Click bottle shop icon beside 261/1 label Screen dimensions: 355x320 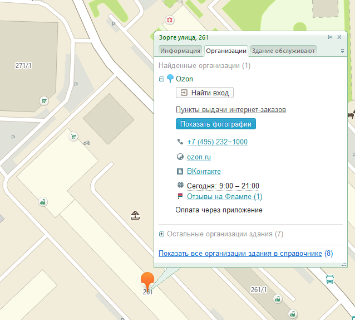278,299
